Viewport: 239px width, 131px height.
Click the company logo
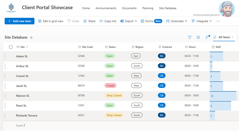pyautogui.click(x=11, y=8)
